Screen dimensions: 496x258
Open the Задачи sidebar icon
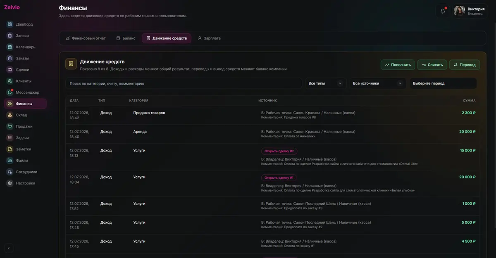(10, 138)
